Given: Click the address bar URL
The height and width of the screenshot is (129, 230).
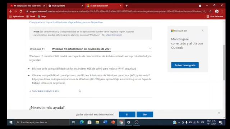Looking at the screenshot, I should 118,11.
